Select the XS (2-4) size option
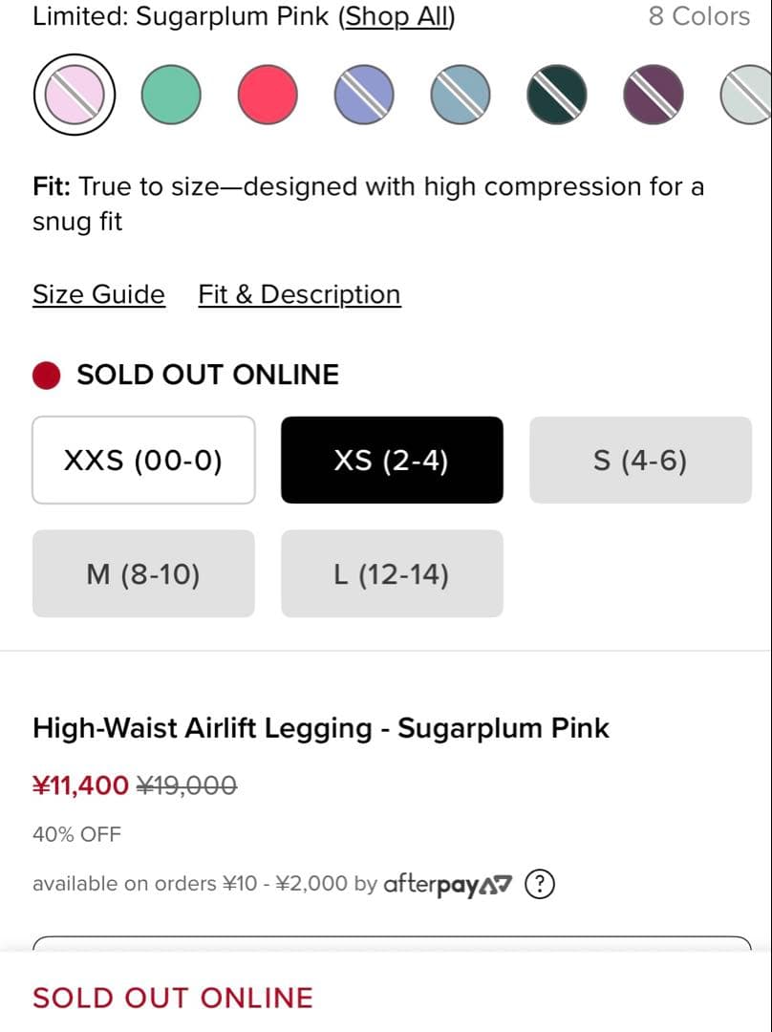This screenshot has width=772, height=1032. coord(392,460)
